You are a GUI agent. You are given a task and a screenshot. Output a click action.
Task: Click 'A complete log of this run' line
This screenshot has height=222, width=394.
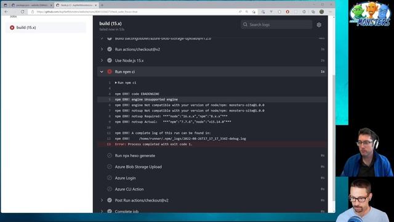pos(163,133)
